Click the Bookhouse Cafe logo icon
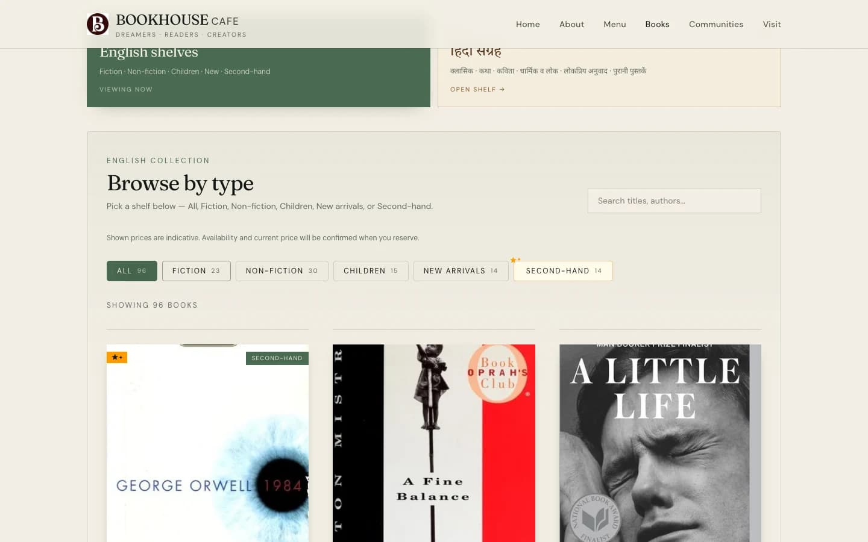868x542 pixels. pos(98,24)
